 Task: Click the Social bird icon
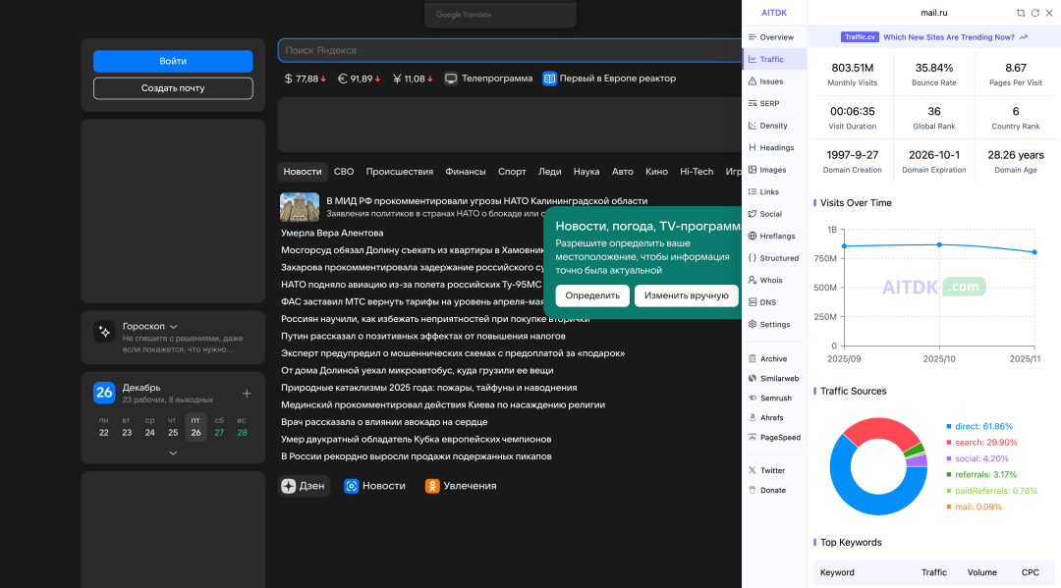pyautogui.click(x=753, y=214)
